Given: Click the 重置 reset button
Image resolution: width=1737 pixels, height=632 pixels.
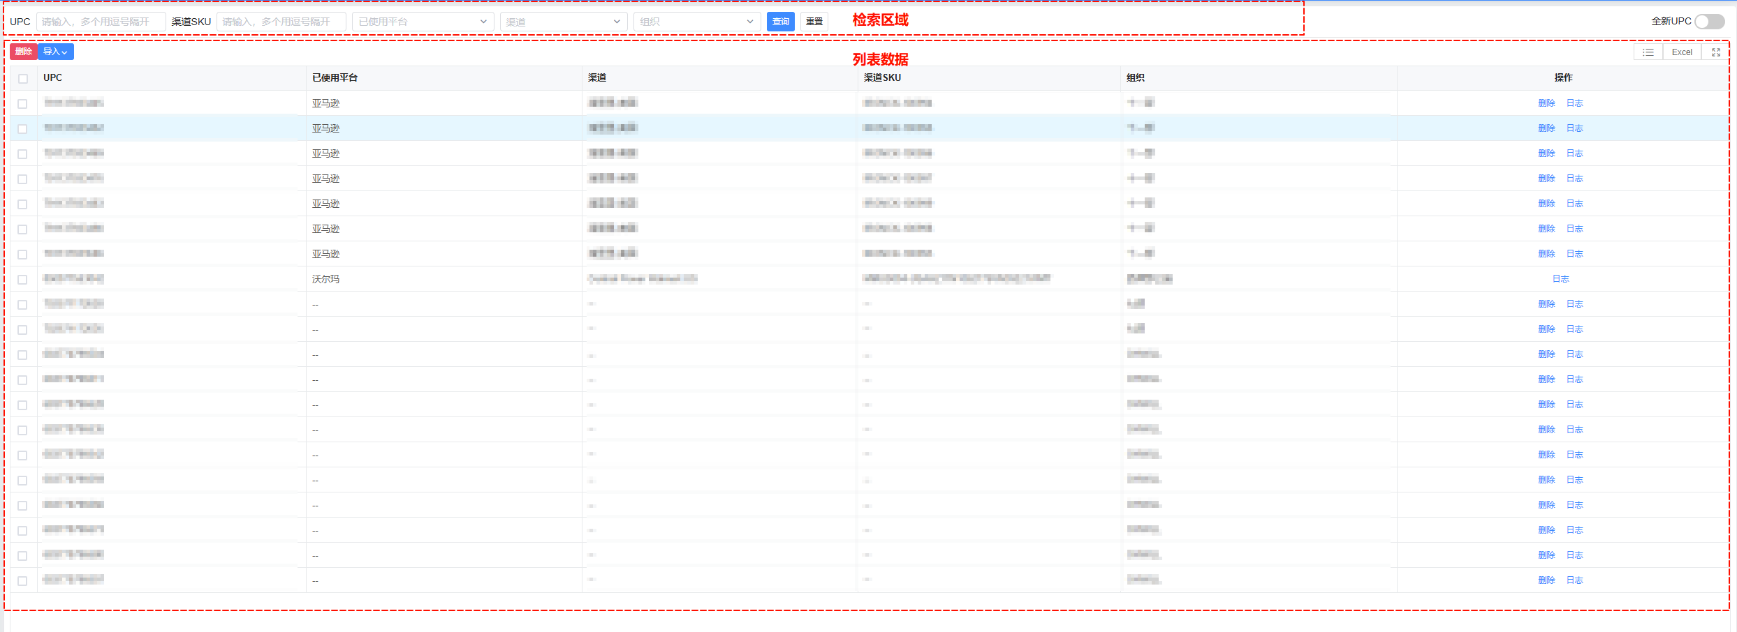Looking at the screenshot, I should 814,22.
